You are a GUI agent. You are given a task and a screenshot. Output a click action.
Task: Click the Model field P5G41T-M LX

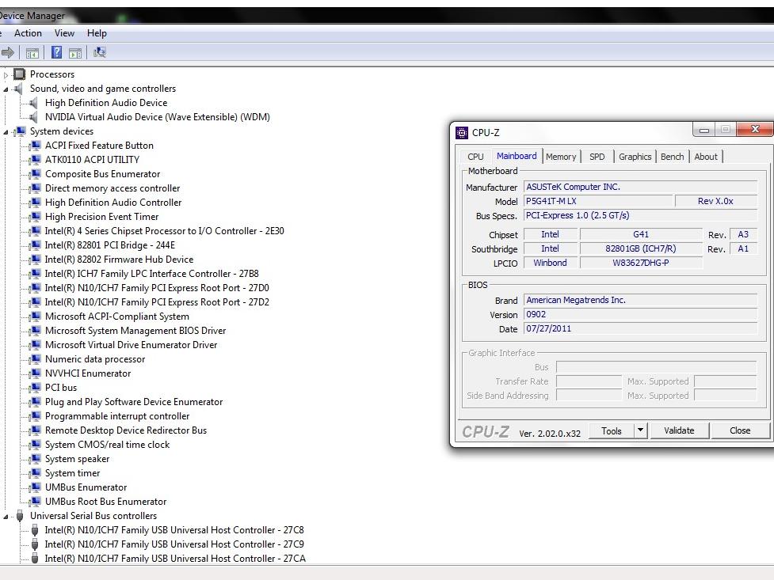pos(599,201)
